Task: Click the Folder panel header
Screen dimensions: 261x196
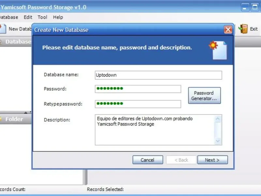Action: click(x=16, y=119)
